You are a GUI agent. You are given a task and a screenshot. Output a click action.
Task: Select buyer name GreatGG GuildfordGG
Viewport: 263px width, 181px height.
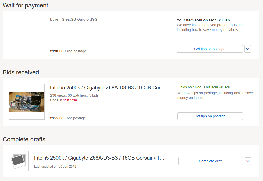click(x=79, y=19)
